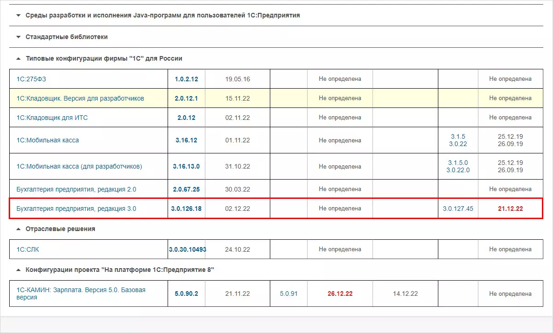Viewport: 553px width, 333px height.
Task: Select the date 02.11.22
Action: tap(238, 118)
